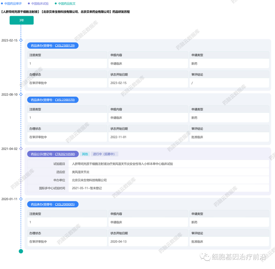The height and width of the screenshot is (269, 275).
Task: Click the sponsor value 北京贝来生物科技有限公司
Action: click(x=89, y=180)
